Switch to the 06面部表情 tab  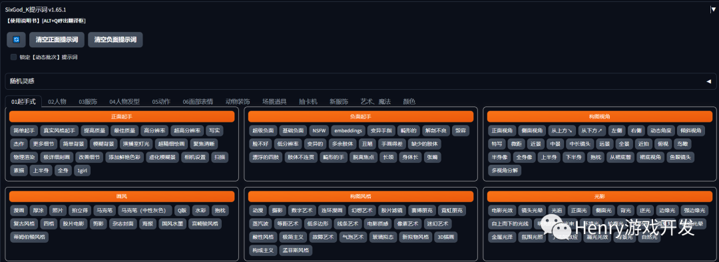click(x=198, y=102)
